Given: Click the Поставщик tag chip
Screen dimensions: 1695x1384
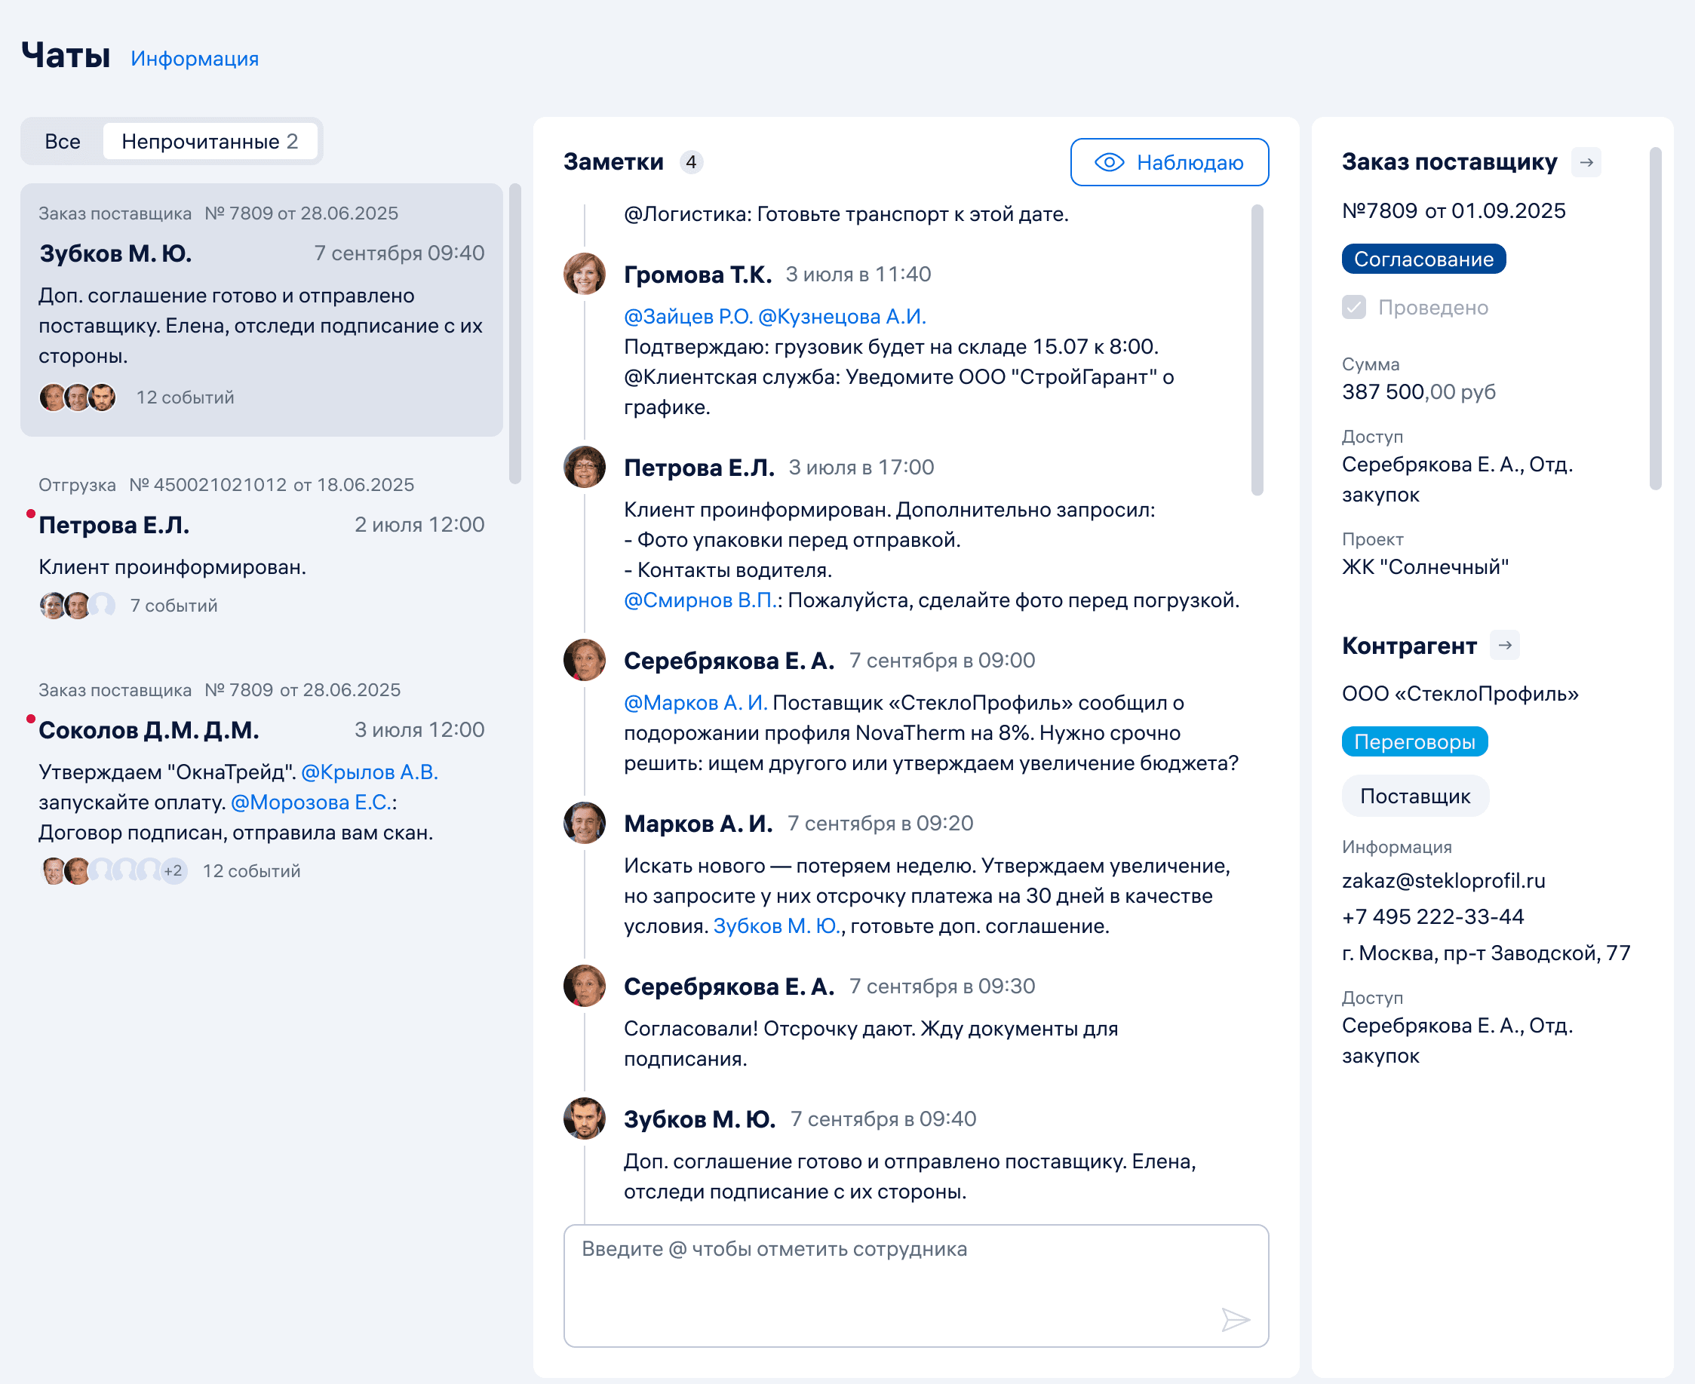Looking at the screenshot, I should (x=1414, y=796).
